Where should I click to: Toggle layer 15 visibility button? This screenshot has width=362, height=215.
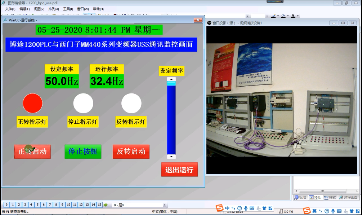(99, 205)
